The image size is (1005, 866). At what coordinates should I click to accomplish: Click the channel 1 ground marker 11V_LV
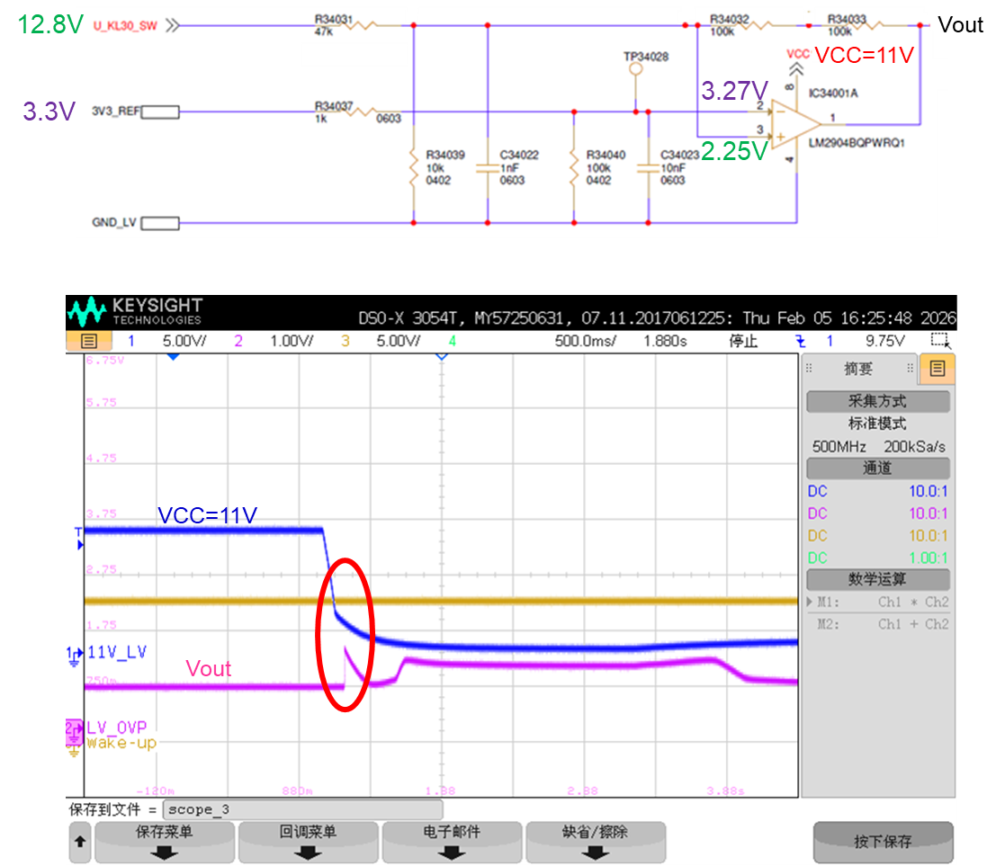(75, 656)
